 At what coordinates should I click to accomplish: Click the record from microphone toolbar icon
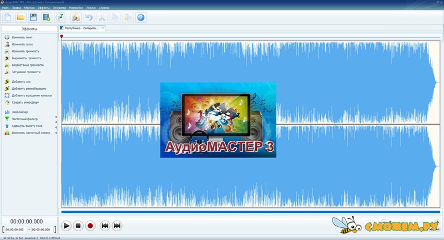[x=76, y=18]
